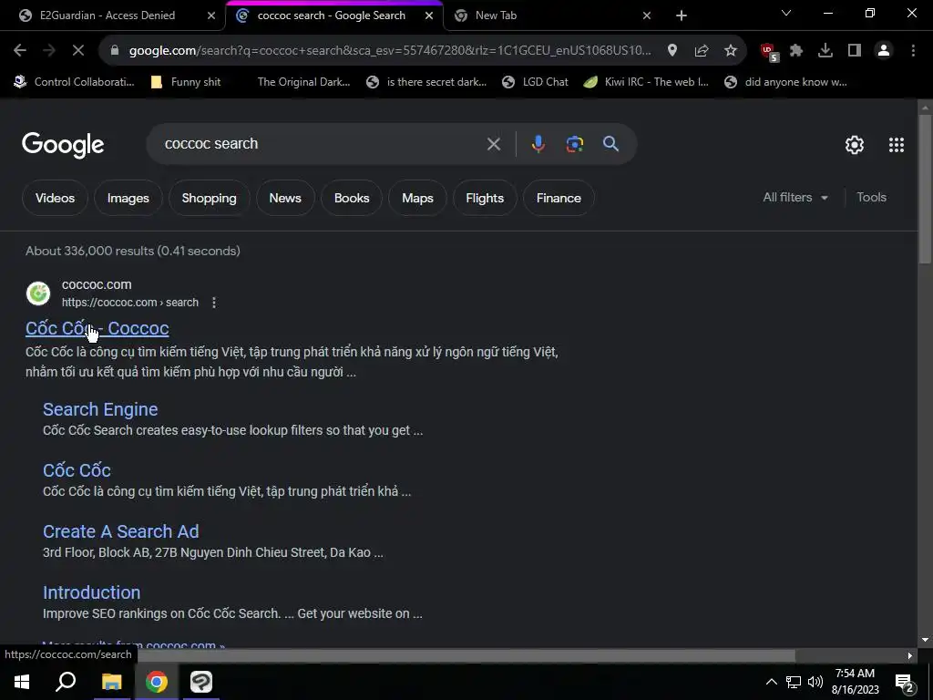Open Chrome's three-dot menu
This screenshot has width=933, height=700.
[913, 51]
